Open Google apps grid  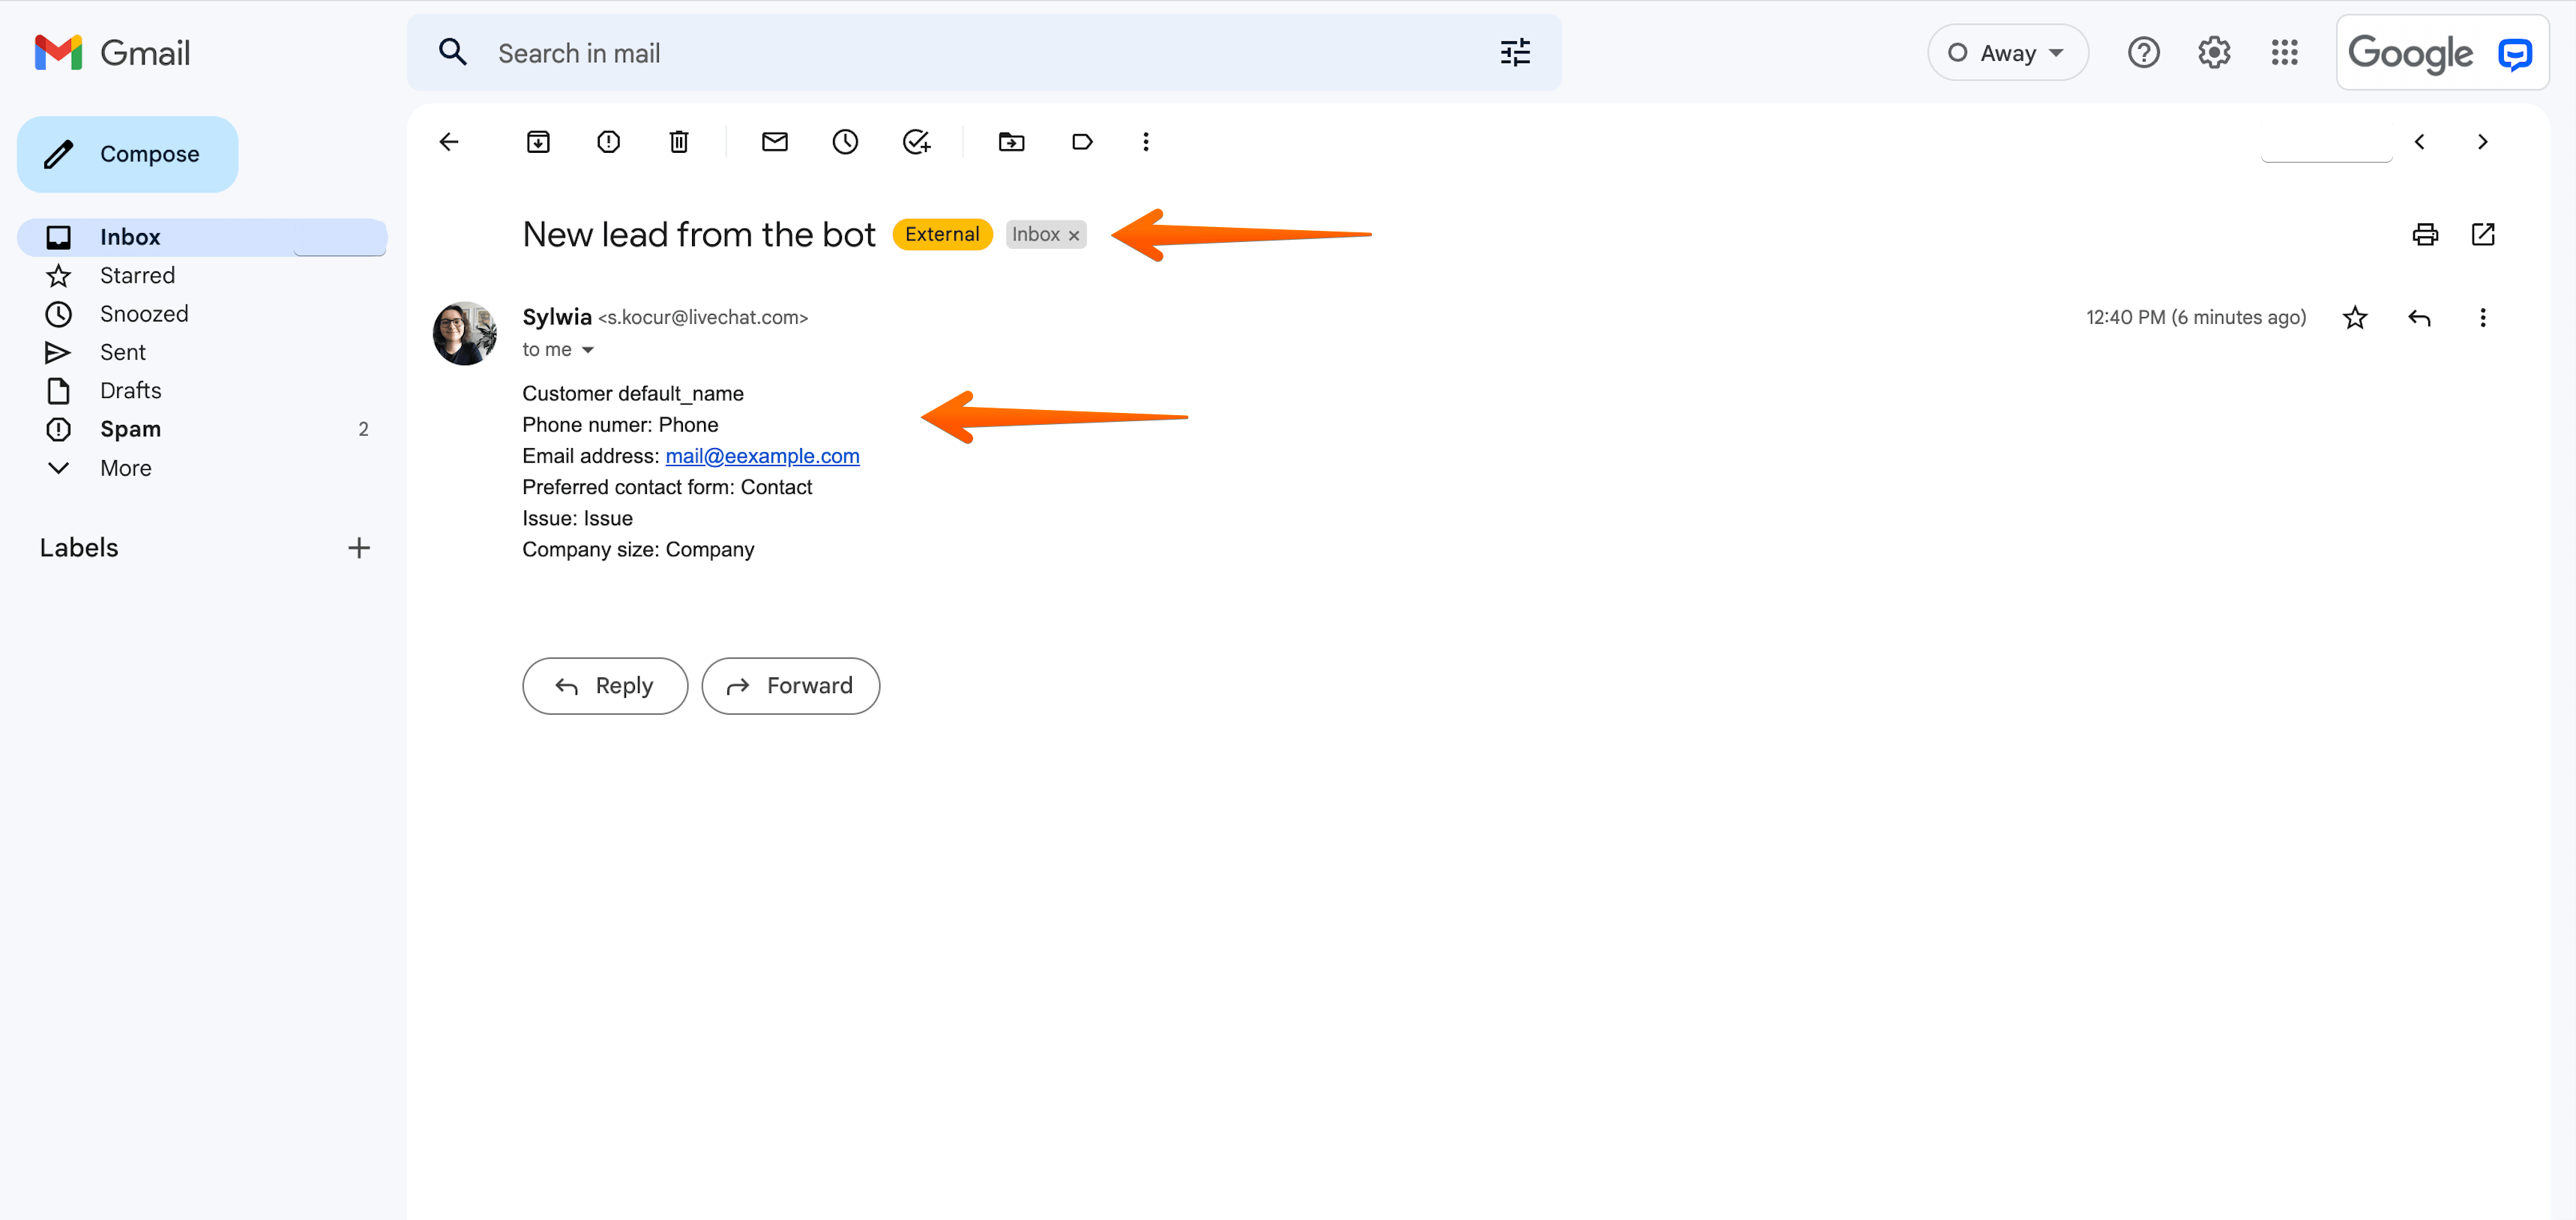pyautogui.click(x=2285, y=53)
